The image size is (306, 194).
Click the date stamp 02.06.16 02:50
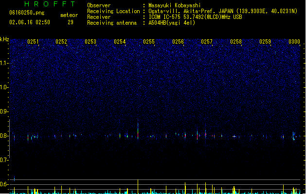[30, 22]
